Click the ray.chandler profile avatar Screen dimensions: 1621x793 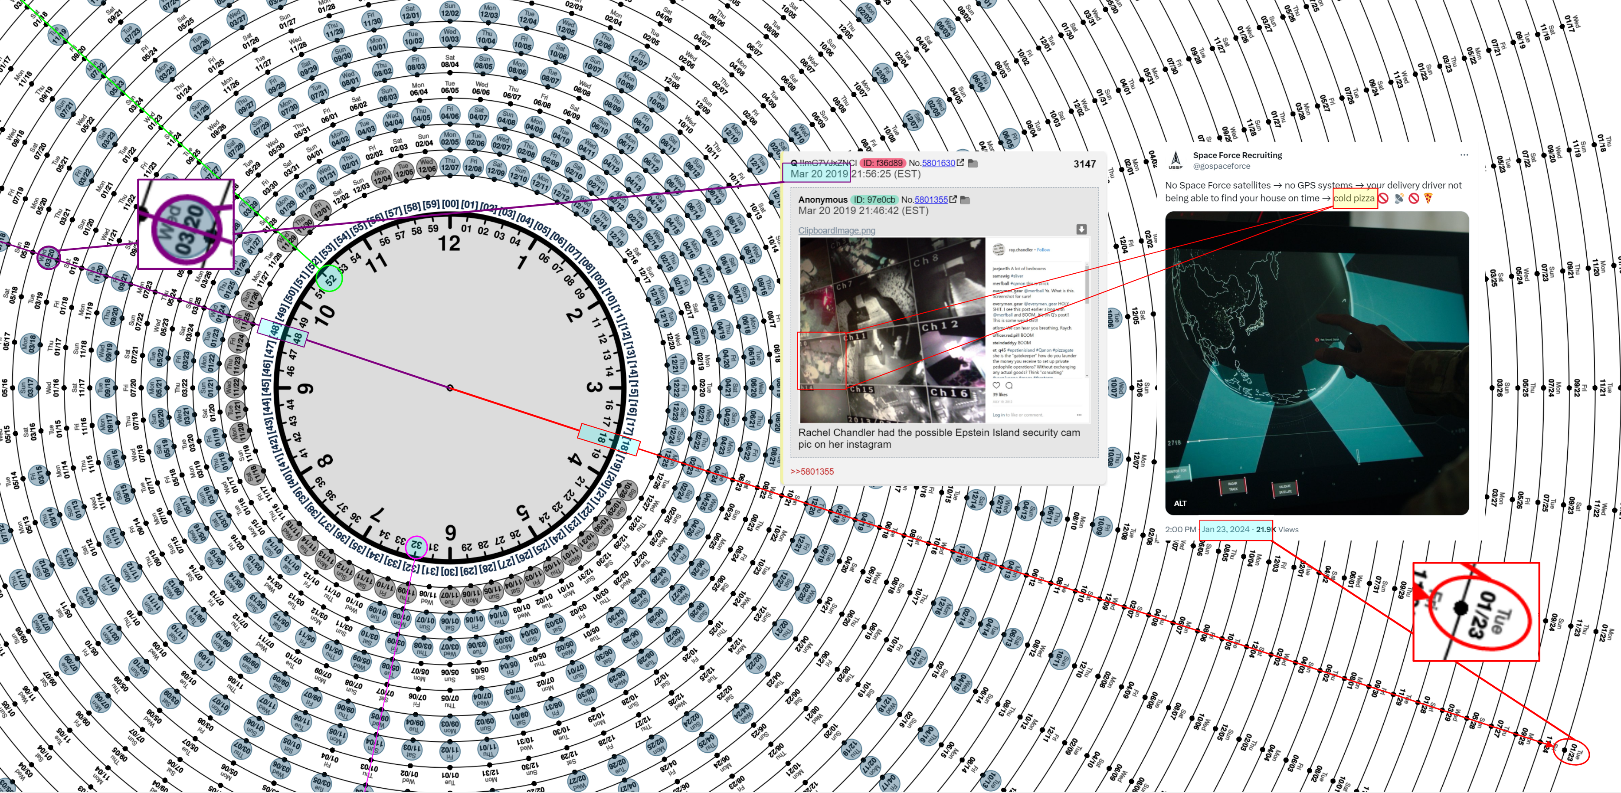[999, 250]
